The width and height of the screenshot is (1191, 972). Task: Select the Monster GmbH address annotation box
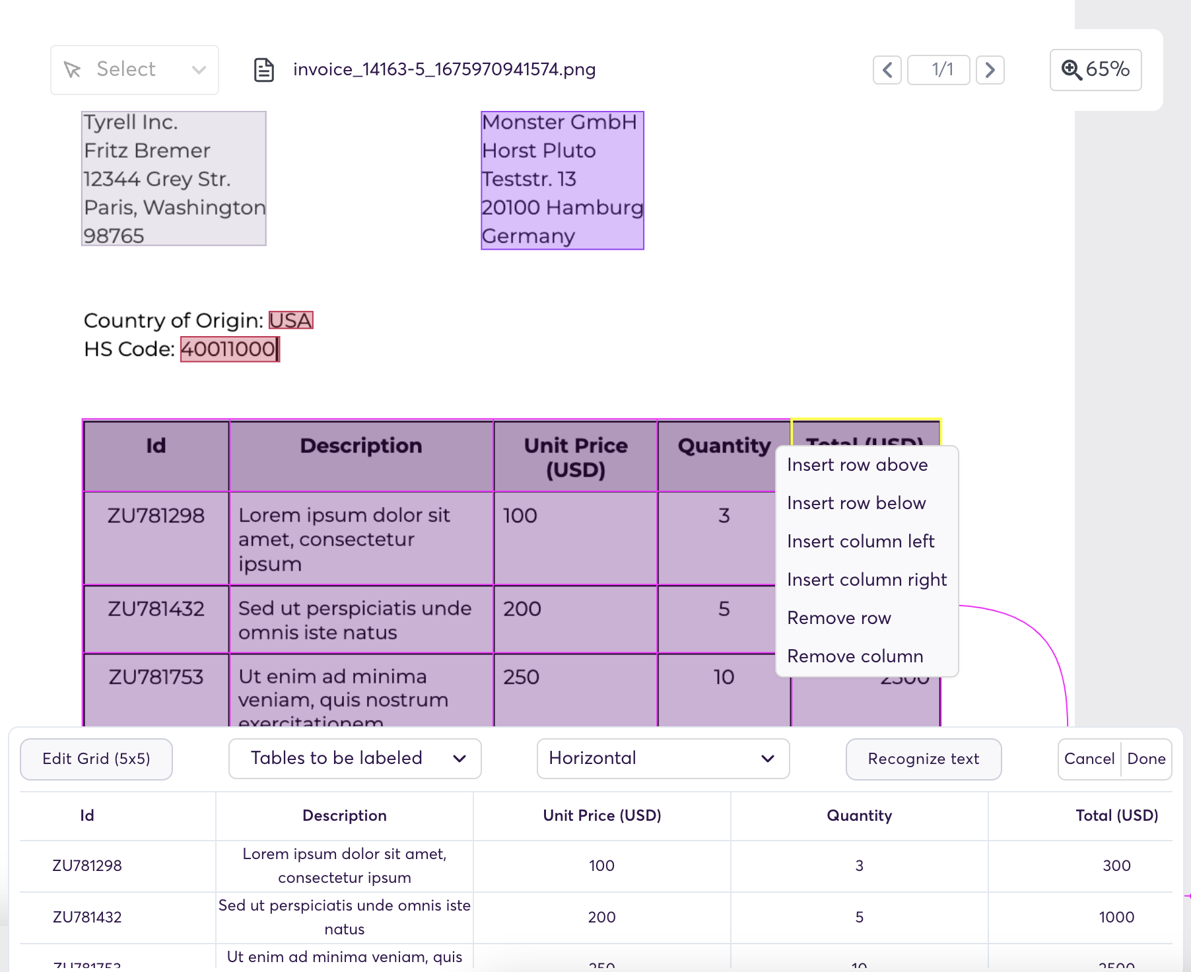click(562, 180)
